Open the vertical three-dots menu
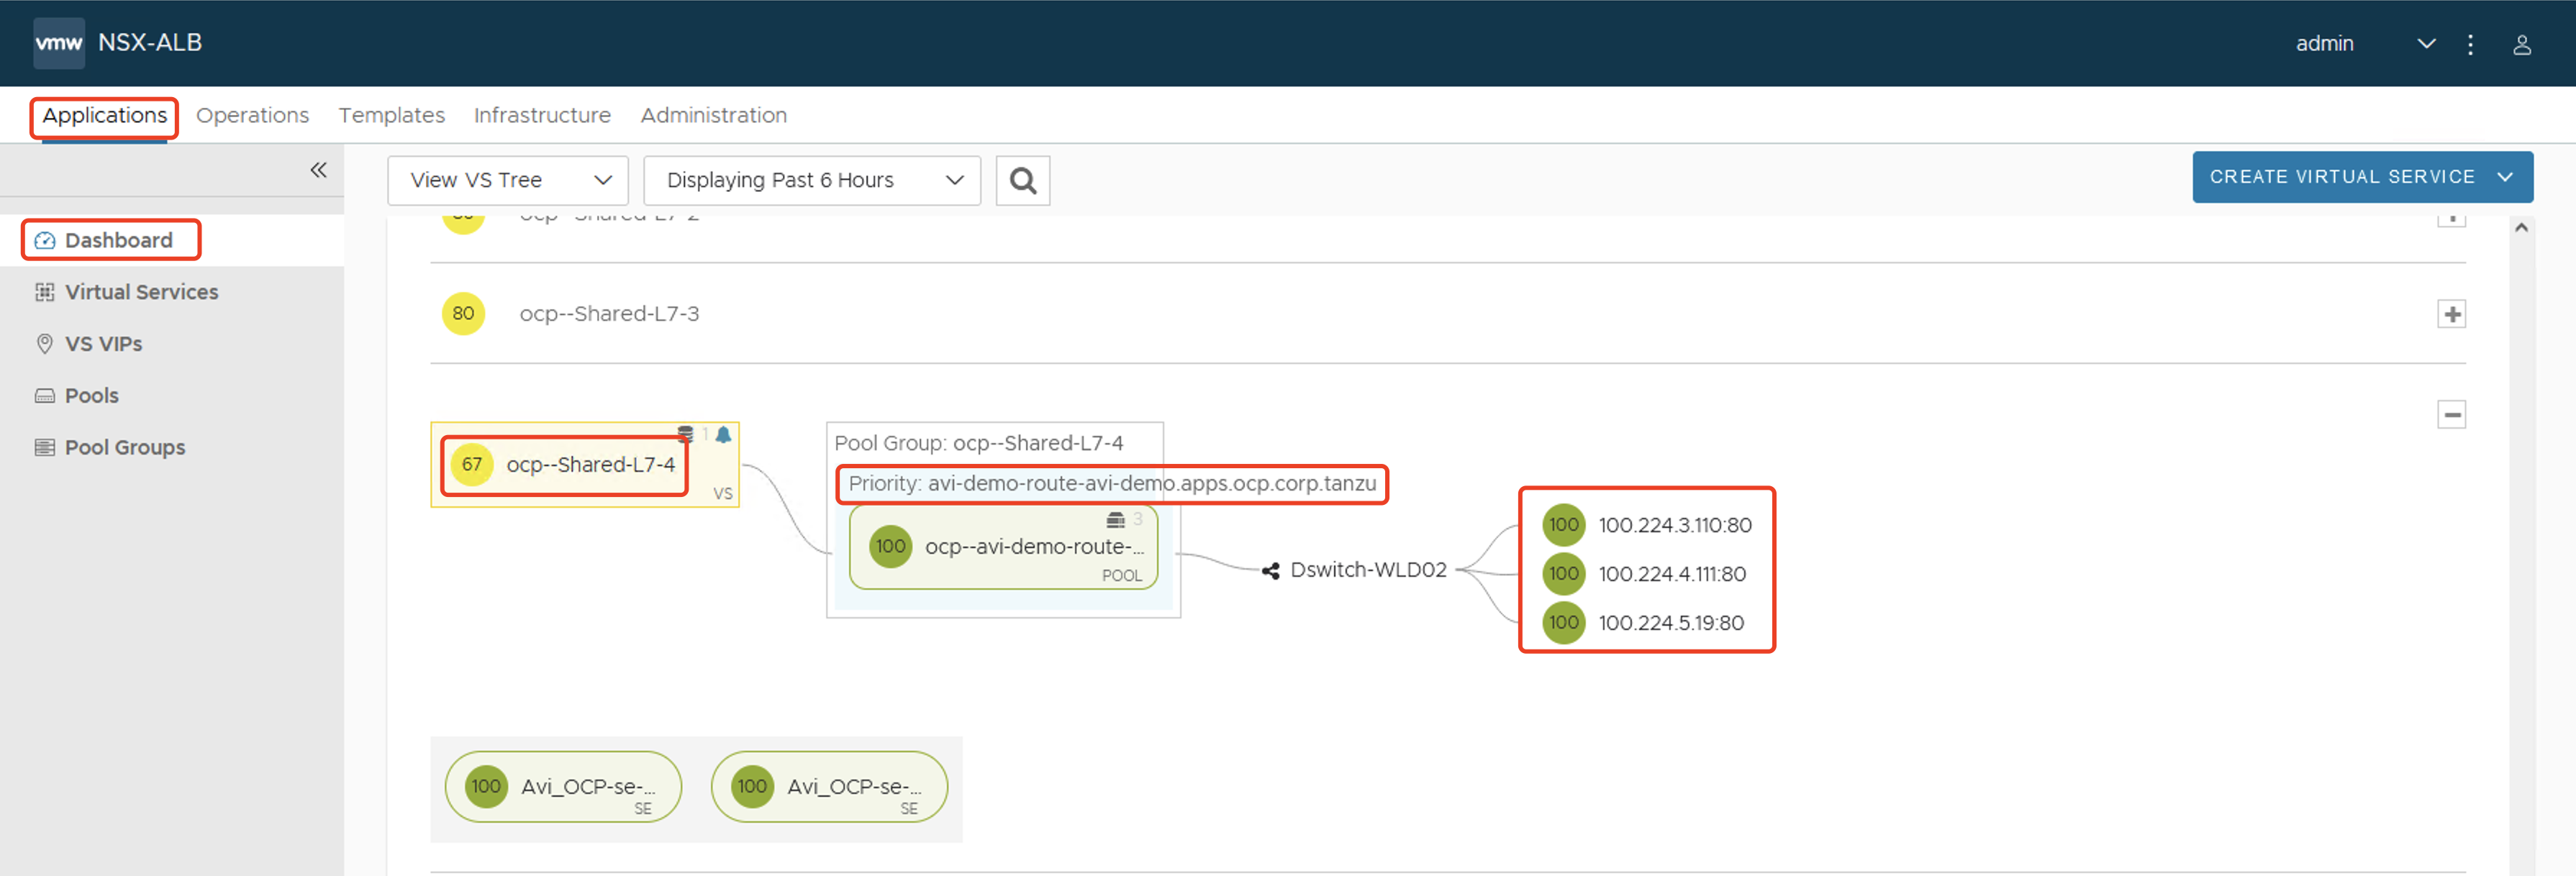The width and height of the screenshot is (2576, 876). coord(2470,44)
